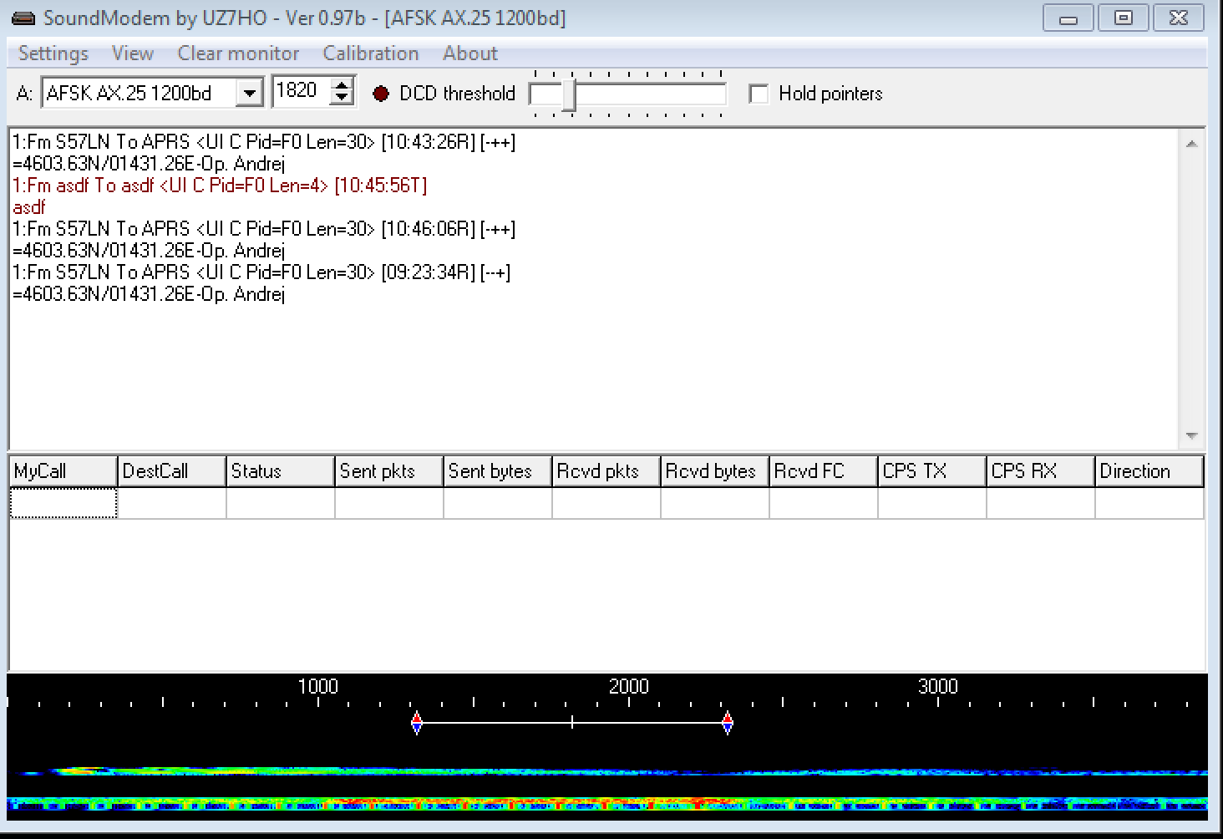
Task: Click the red transmitted 'Fm asdf To asdf' line
Action: 220,186
